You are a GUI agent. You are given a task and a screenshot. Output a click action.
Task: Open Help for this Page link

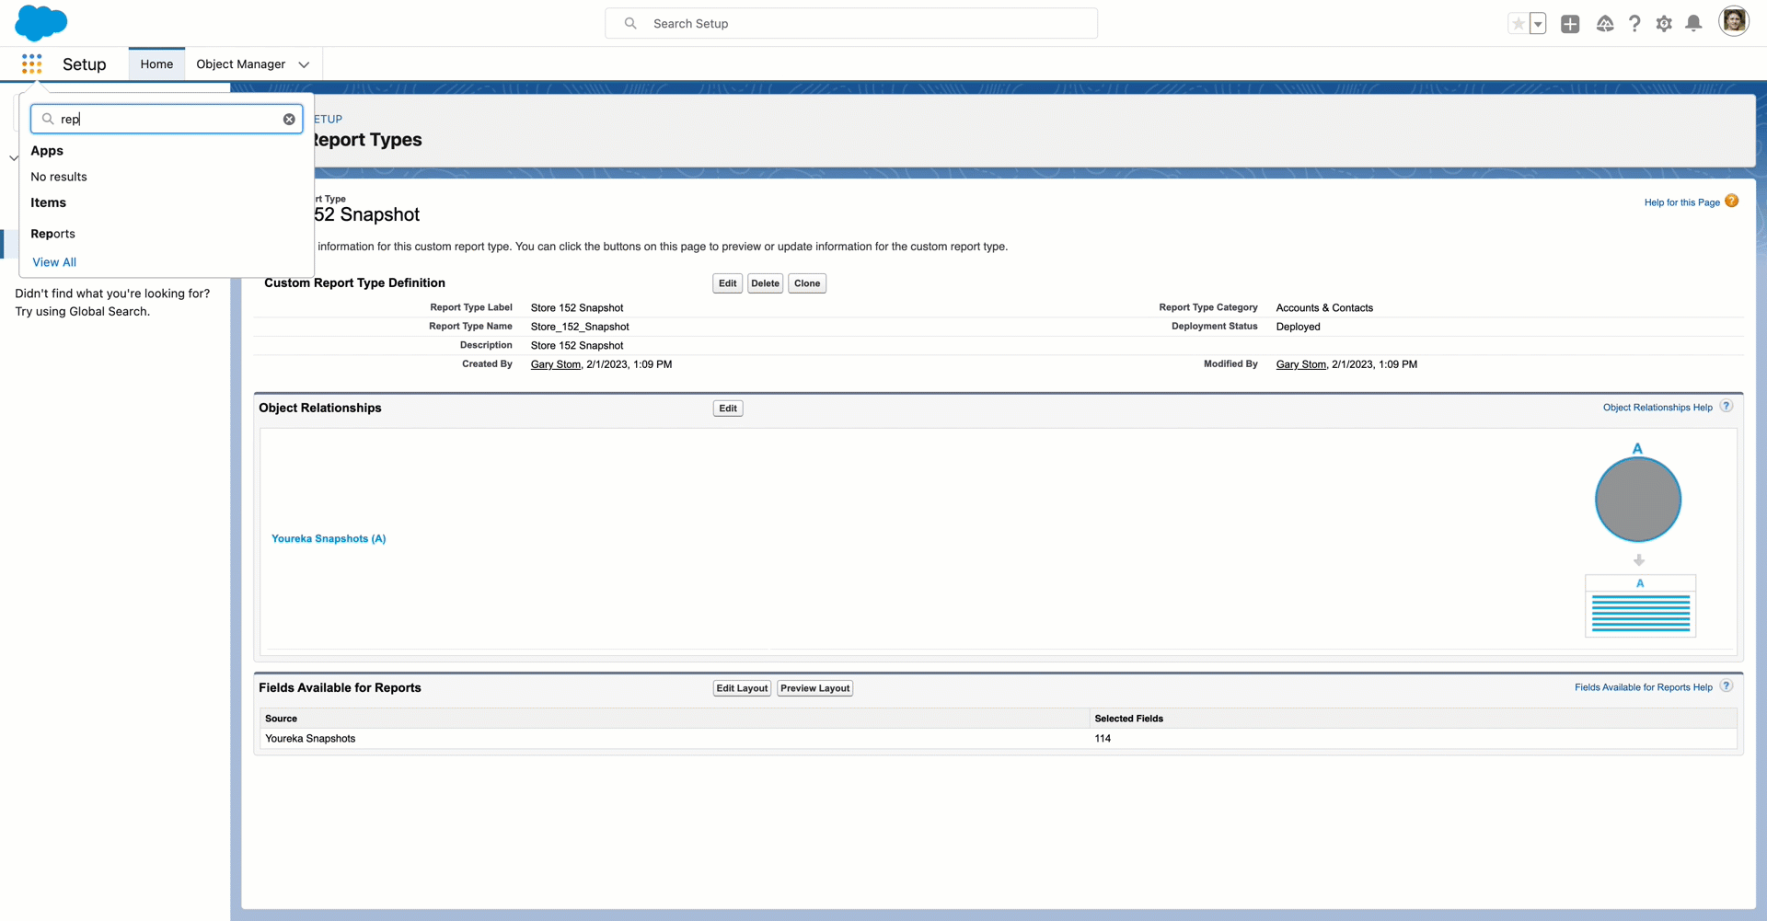click(1681, 202)
